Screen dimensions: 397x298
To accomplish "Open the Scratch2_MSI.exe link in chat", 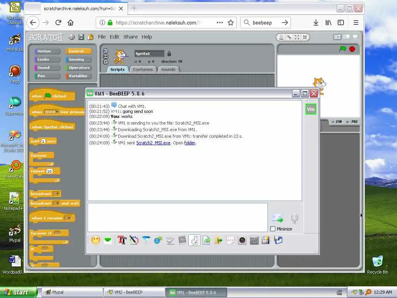I will (153, 143).
